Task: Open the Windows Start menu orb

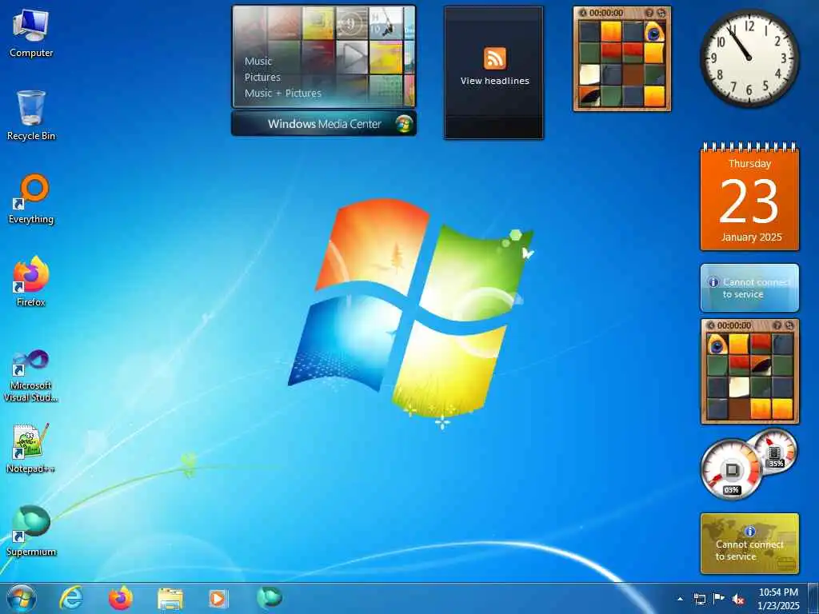Action: click(22, 598)
